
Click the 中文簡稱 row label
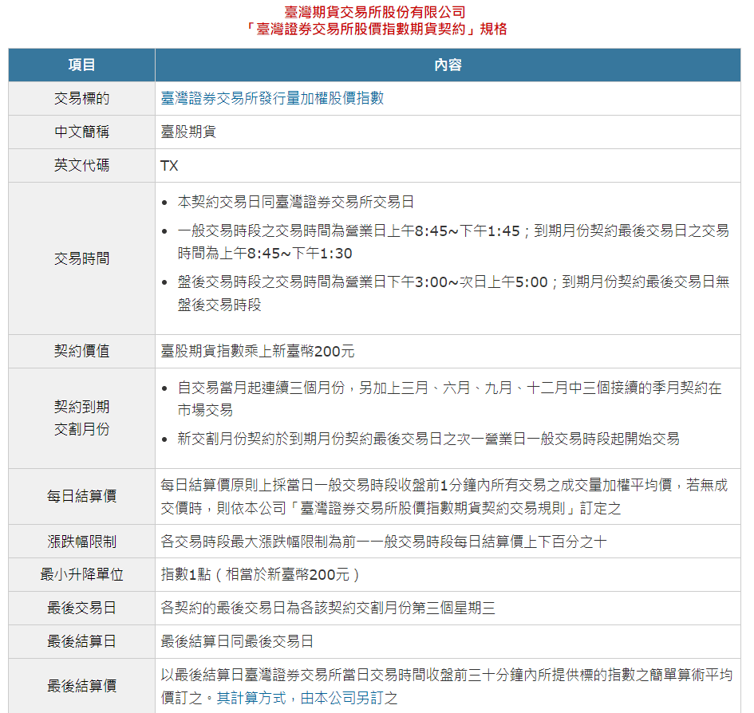81,132
